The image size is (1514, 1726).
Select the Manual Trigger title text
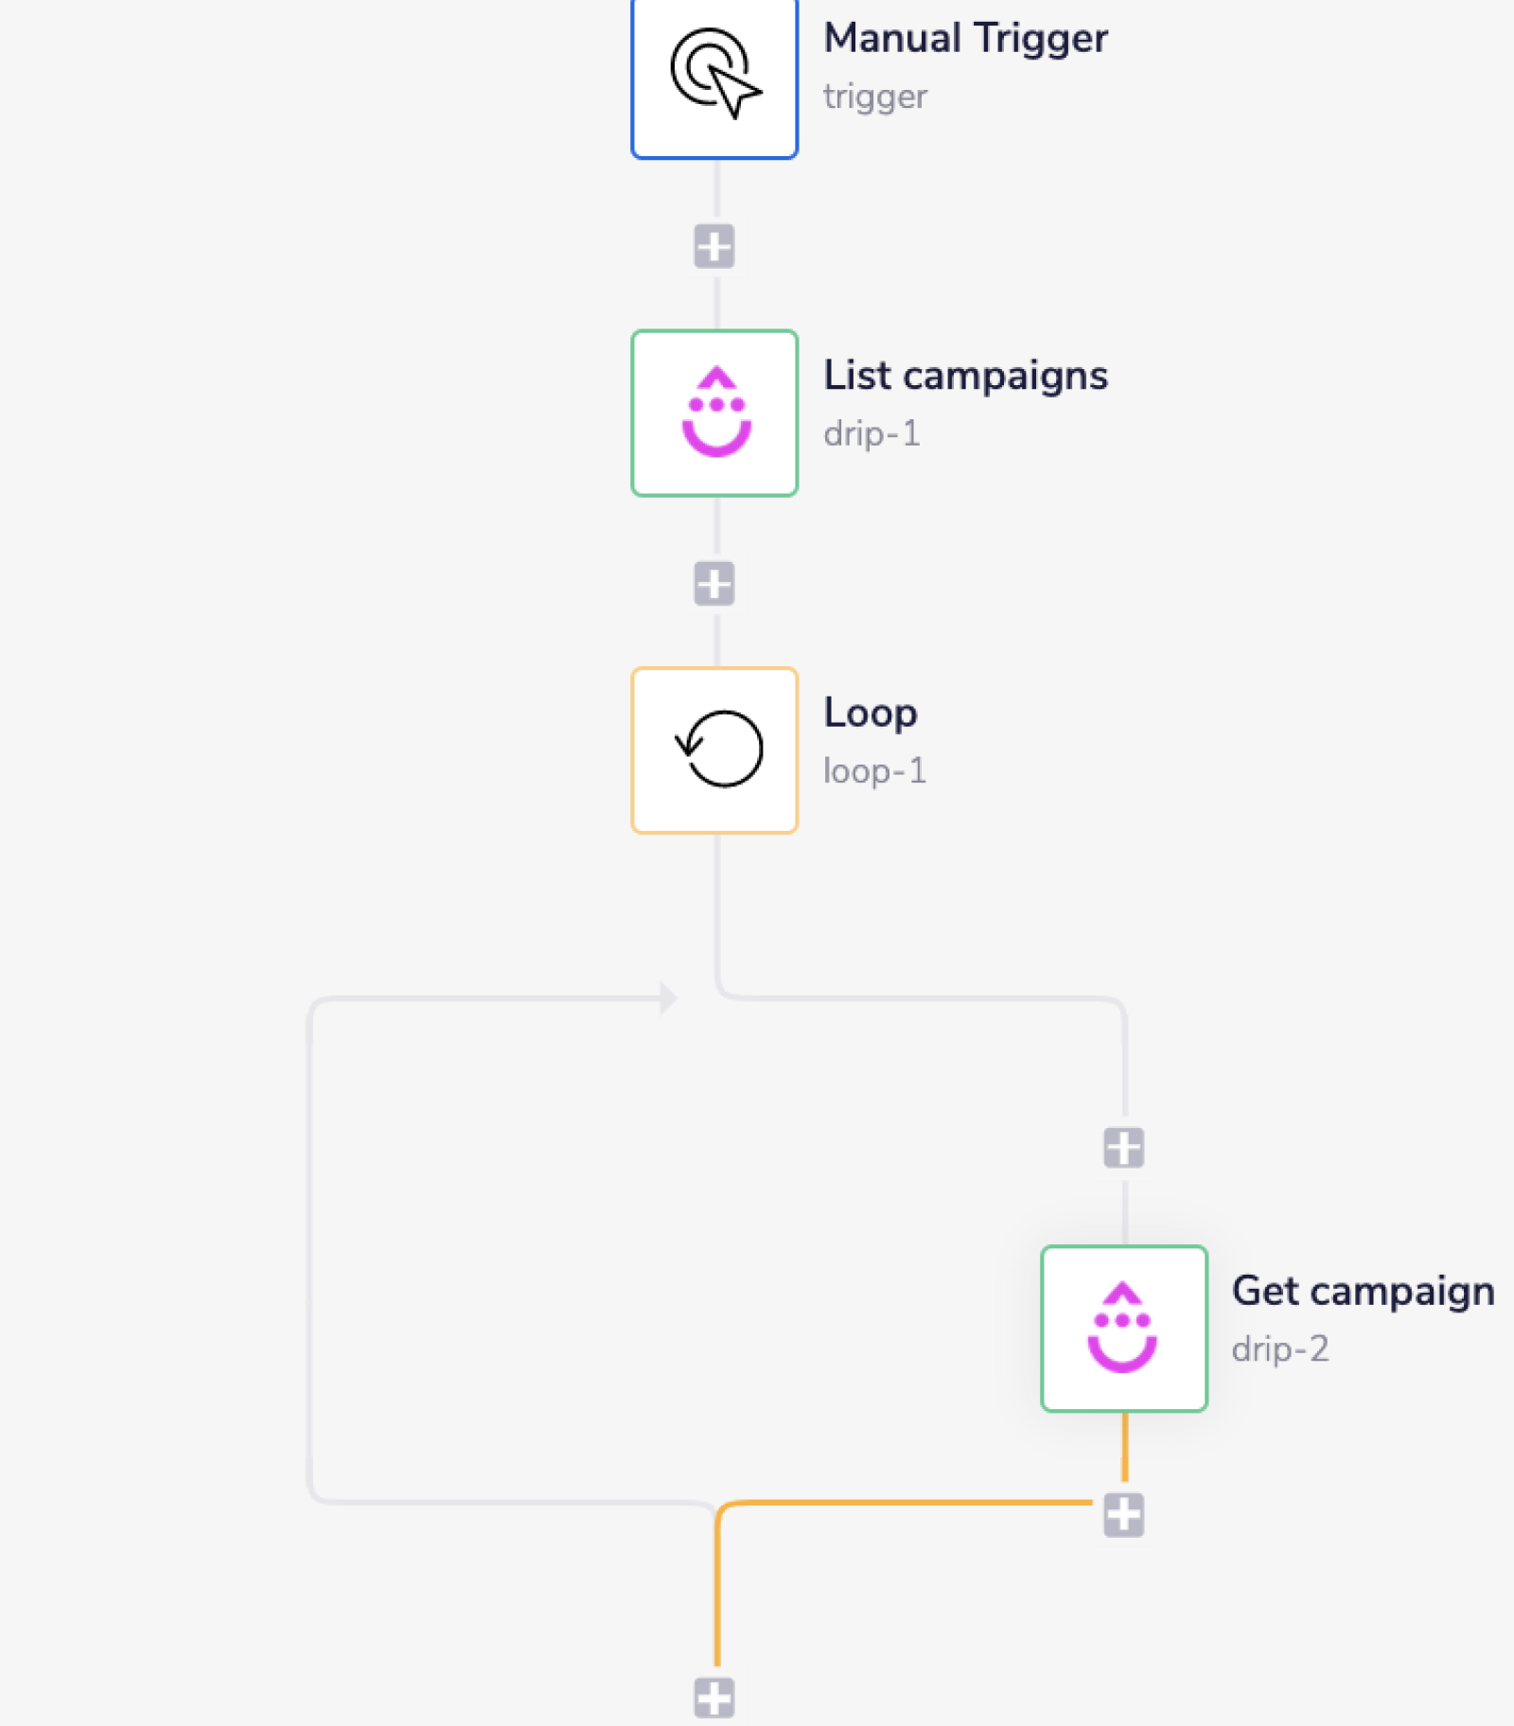tap(965, 39)
